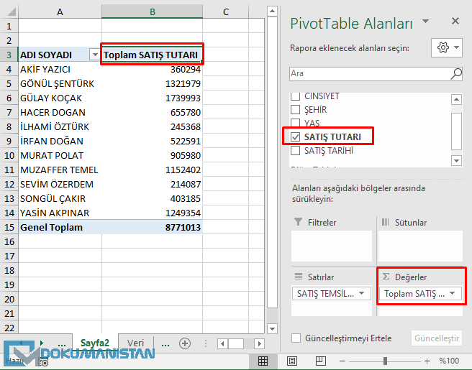This screenshot has width=472, height=370.
Task: Enable Güncelleştirmeyi Ertele checkbox
Action: (296, 338)
